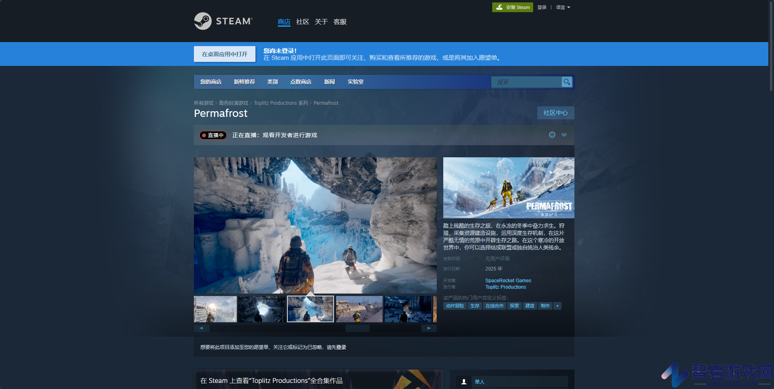
Task: Open 新鲜推荐 tab
Action: coord(245,82)
